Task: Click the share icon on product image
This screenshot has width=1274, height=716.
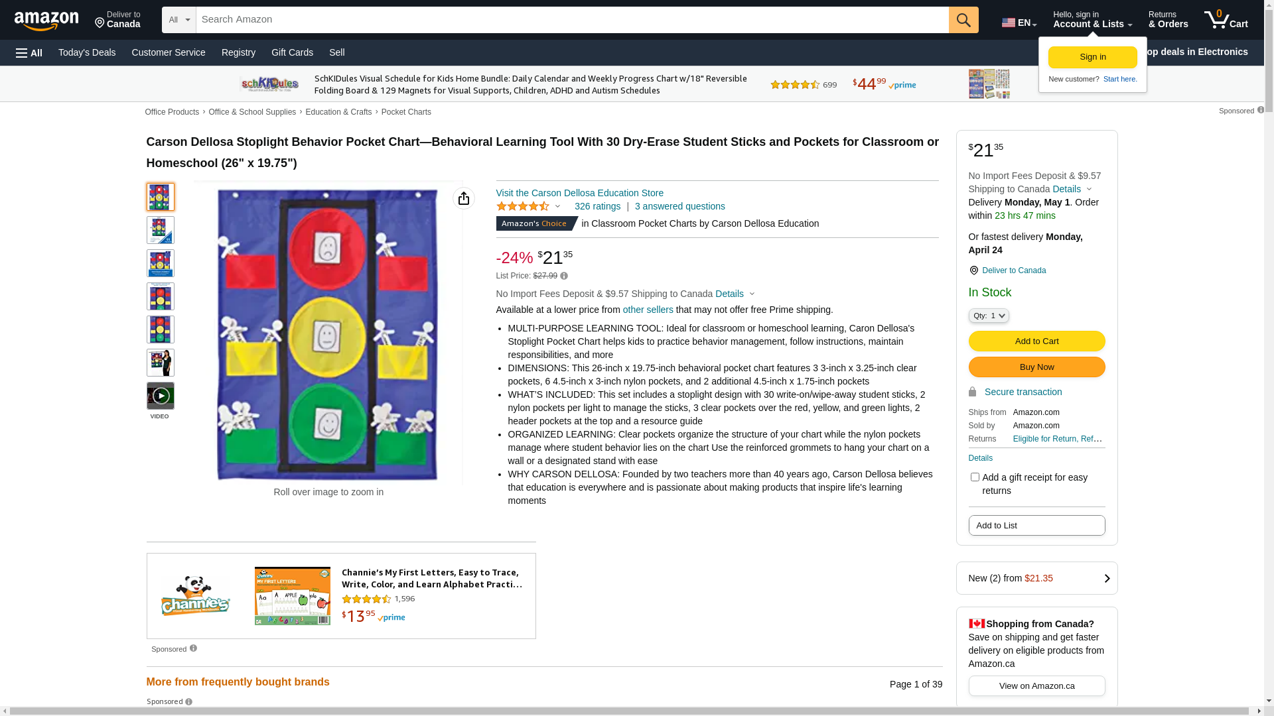Action: tap(464, 198)
